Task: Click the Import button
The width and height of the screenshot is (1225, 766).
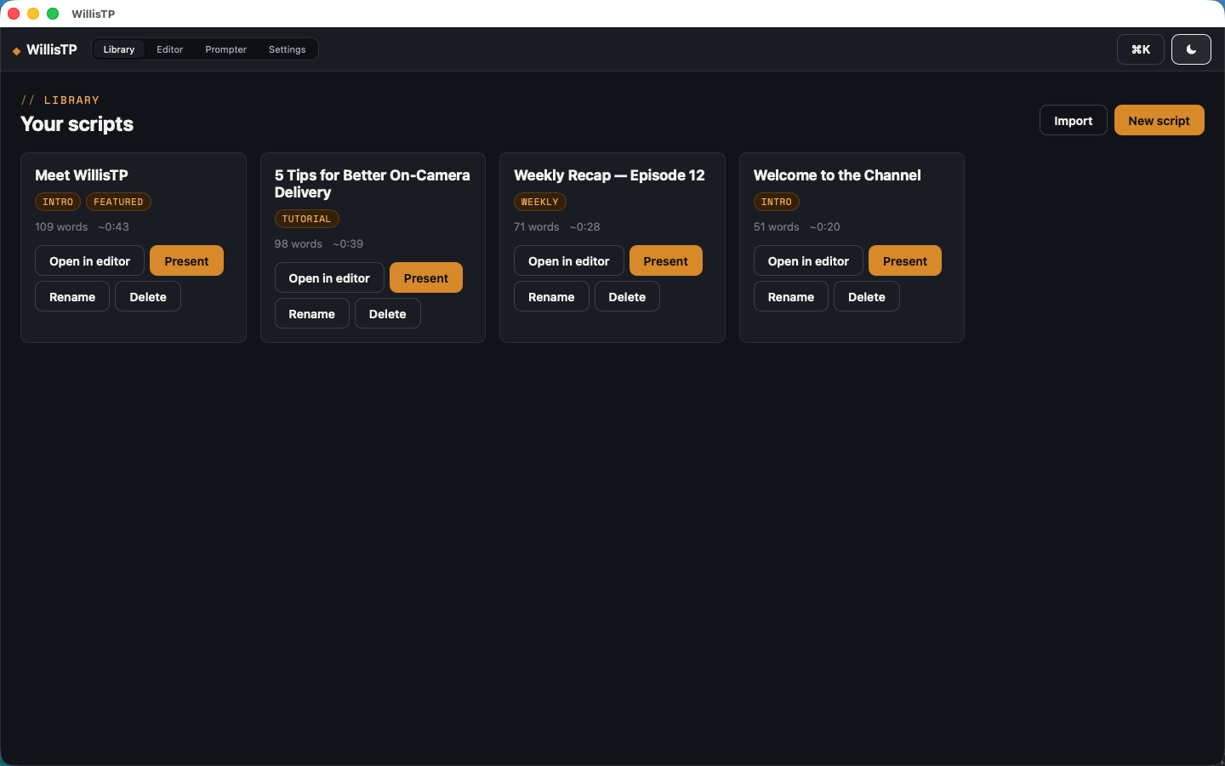Action: coord(1074,120)
